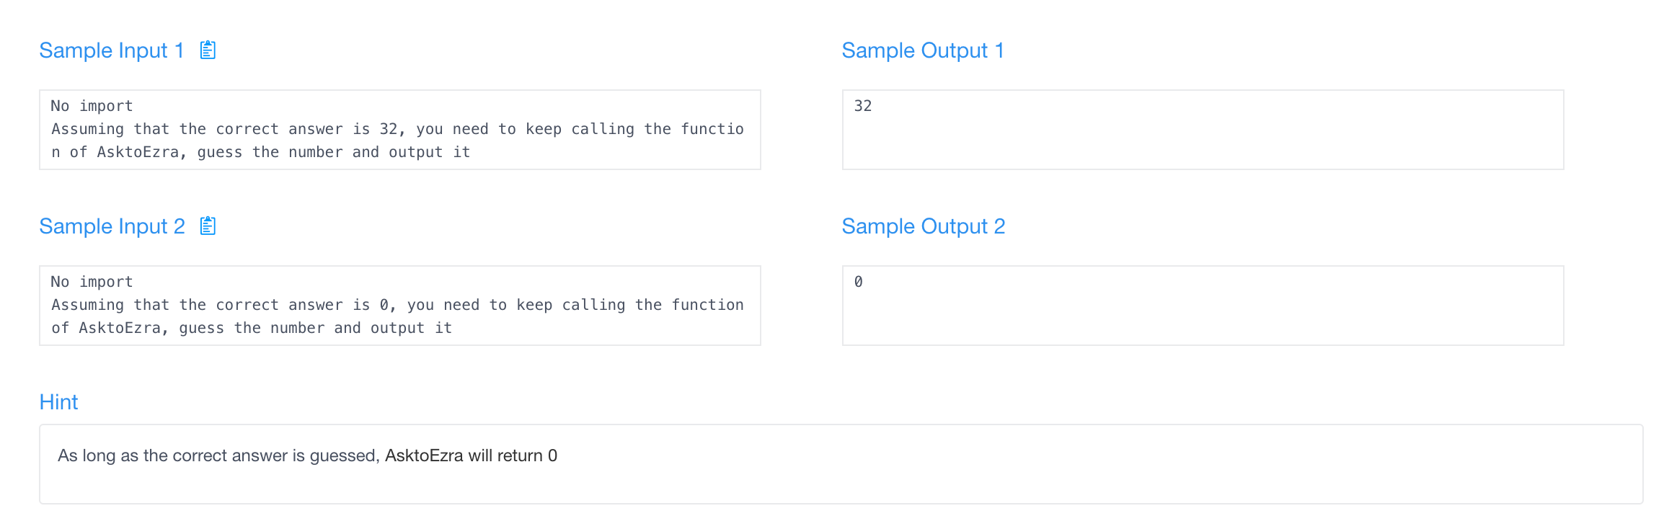
Task: Click empty area of Sample Output 2 box
Action: (1203, 317)
